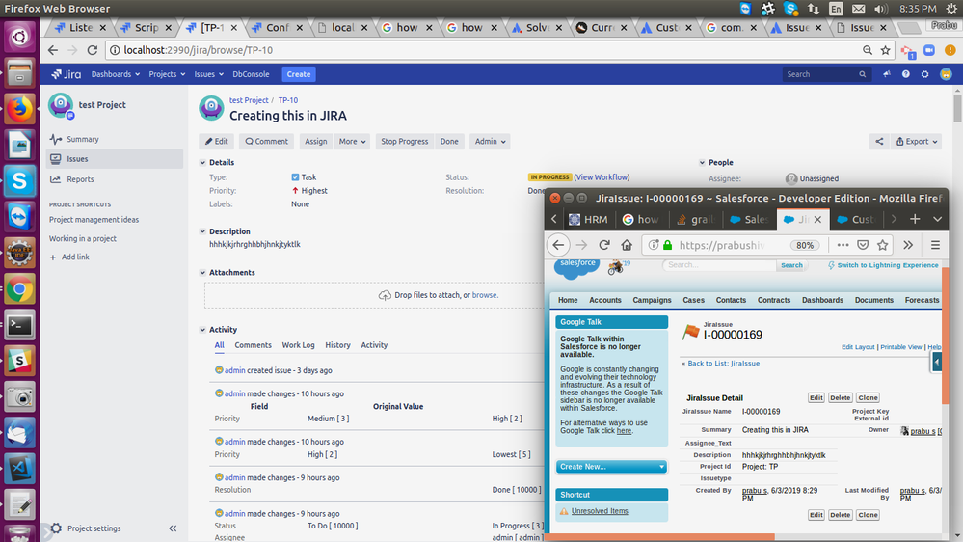Reload the Salesforce page in Firefox
This screenshot has width=963, height=542.
click(x=604, y=245)
